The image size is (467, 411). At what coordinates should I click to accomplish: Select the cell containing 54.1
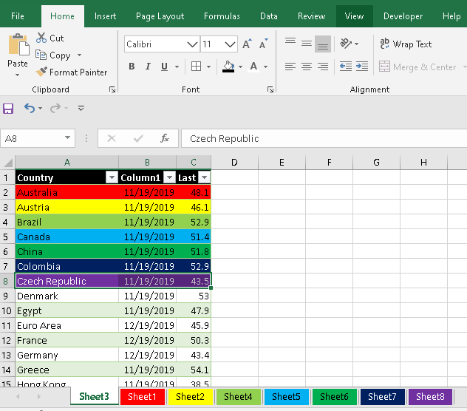tap(194, 370)
